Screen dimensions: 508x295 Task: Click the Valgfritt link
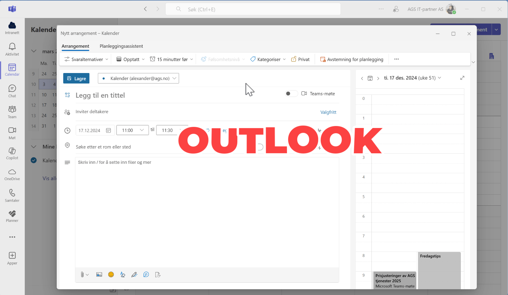(x=328, y=112)
